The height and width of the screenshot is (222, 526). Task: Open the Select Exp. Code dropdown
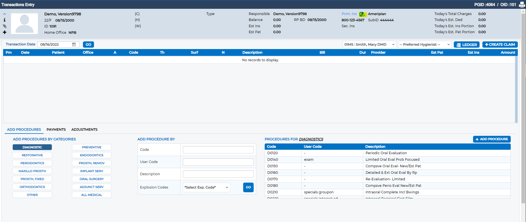point(206,187)
